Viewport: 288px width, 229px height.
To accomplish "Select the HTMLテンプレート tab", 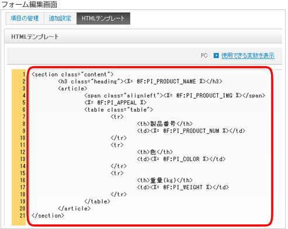I will [x=103, y=19].
